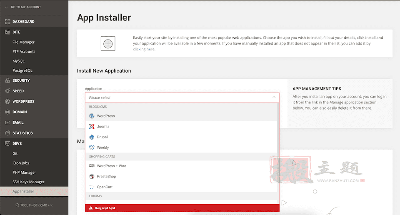Click the Drupal drop icon
The width and height of the screenshot is (400, 215).
[92, 137]
